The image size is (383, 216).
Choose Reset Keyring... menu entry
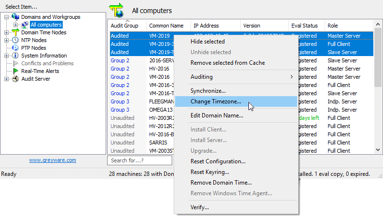click(236, 172)
